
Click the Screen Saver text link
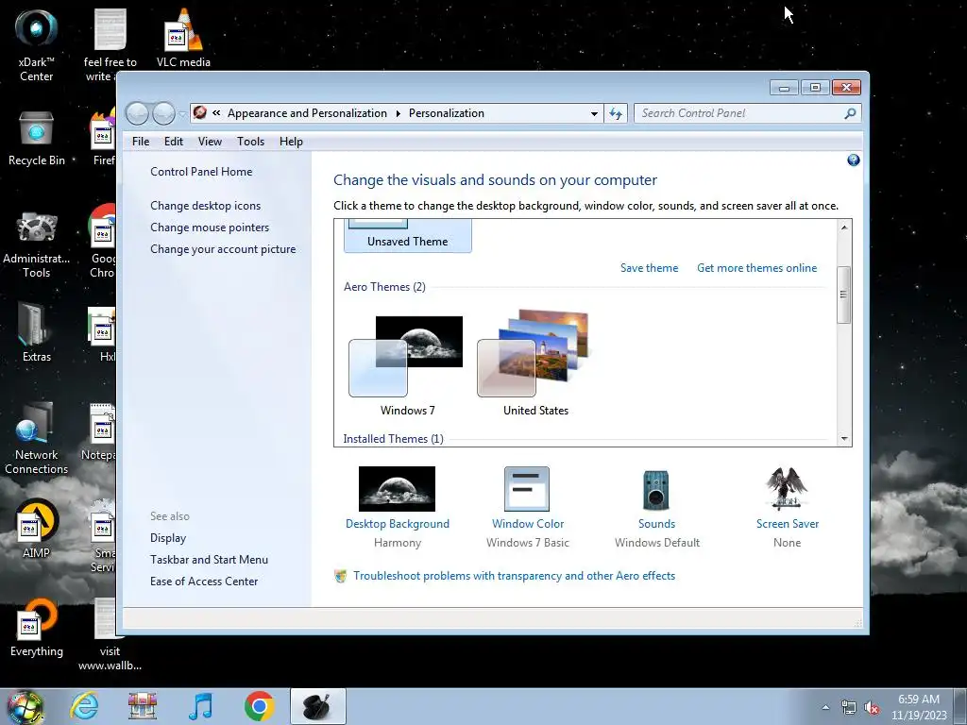787,523
